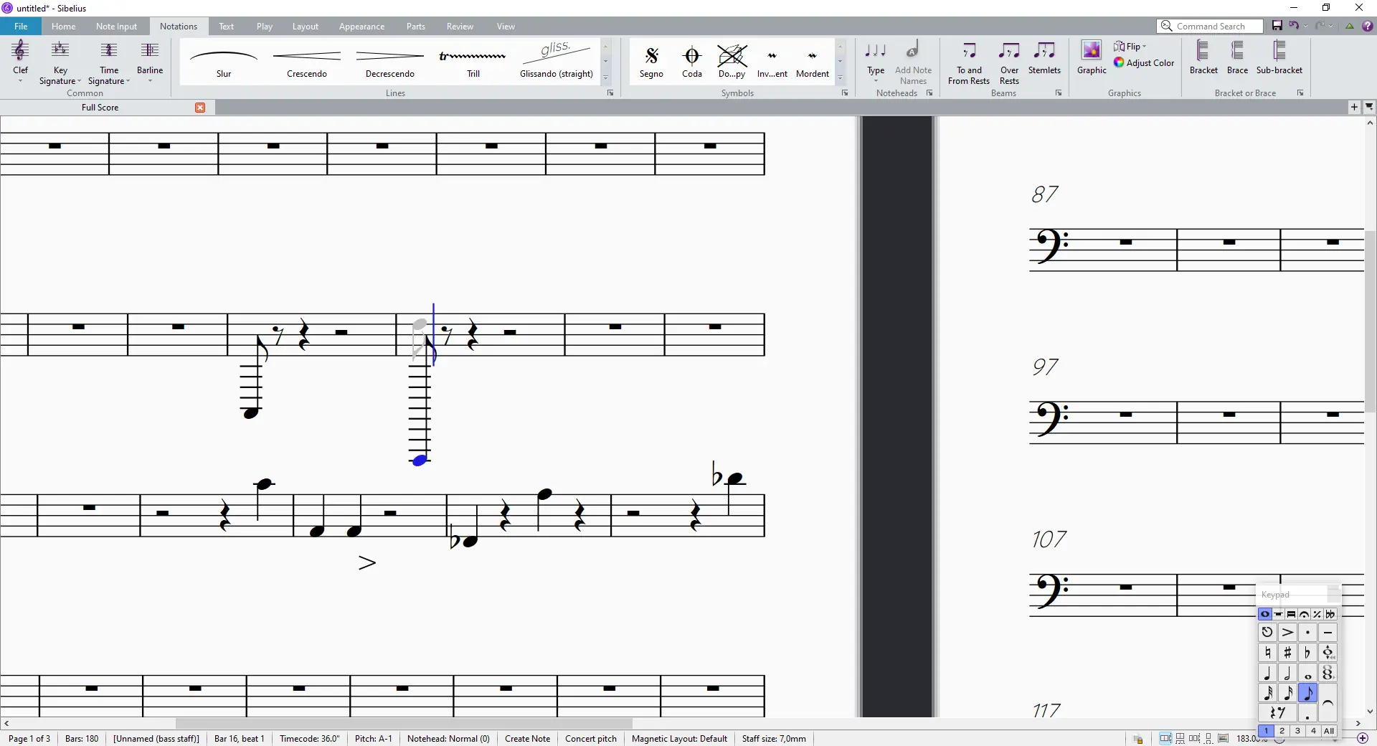Select the whole note on Keypad
The width and height of the screenshot is (1377, 746).
[1307, 673]
